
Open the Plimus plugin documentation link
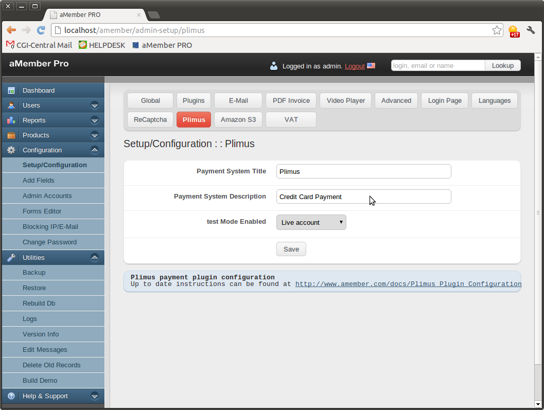pos(408,284)
